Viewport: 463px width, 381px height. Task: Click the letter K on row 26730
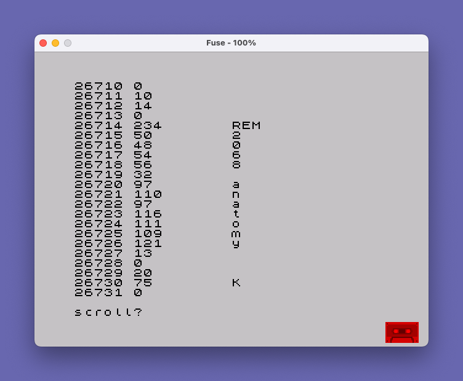coord(236,283)
